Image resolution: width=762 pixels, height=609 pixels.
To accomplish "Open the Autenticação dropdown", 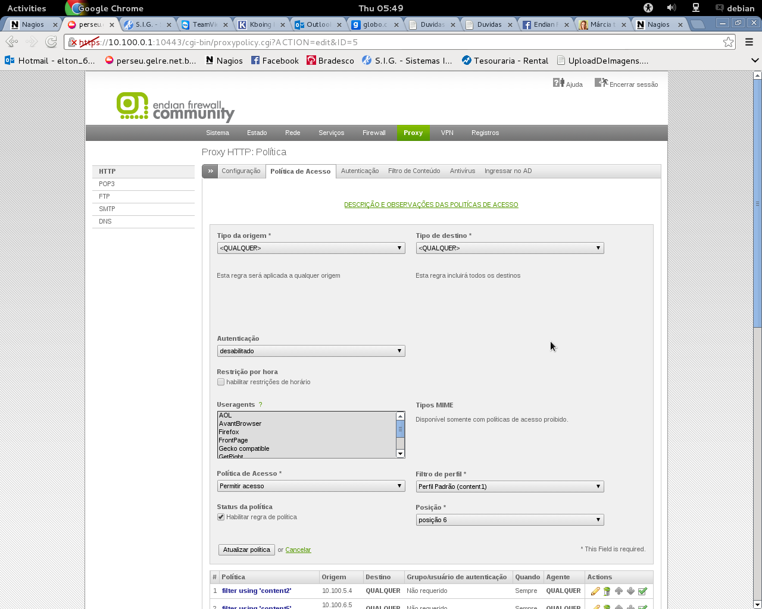I will 311,351.
